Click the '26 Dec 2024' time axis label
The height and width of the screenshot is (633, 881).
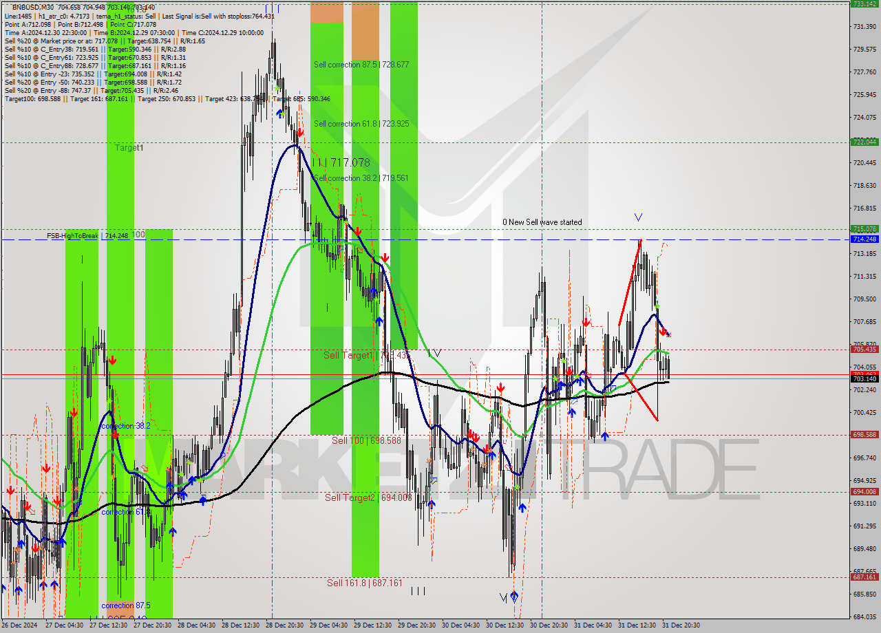point(19,625)
